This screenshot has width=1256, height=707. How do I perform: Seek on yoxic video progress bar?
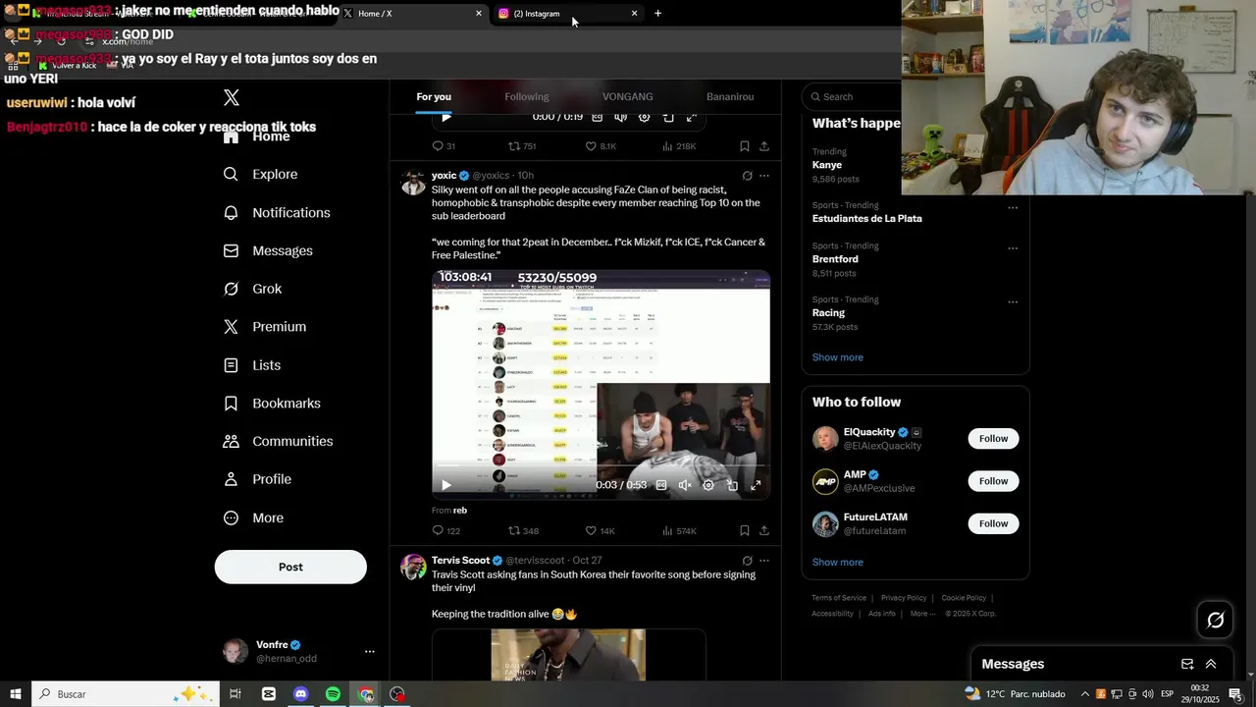tap(601, 465)
